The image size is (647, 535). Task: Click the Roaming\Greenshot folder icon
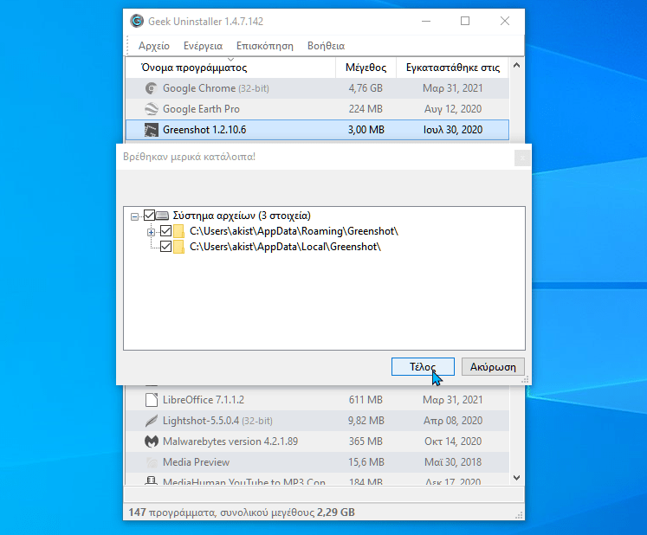[x=178, y=231]
